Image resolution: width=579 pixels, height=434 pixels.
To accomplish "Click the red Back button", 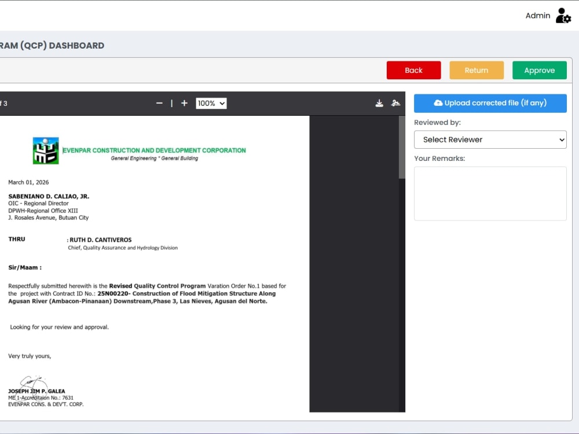I will (x=413, y=70).
